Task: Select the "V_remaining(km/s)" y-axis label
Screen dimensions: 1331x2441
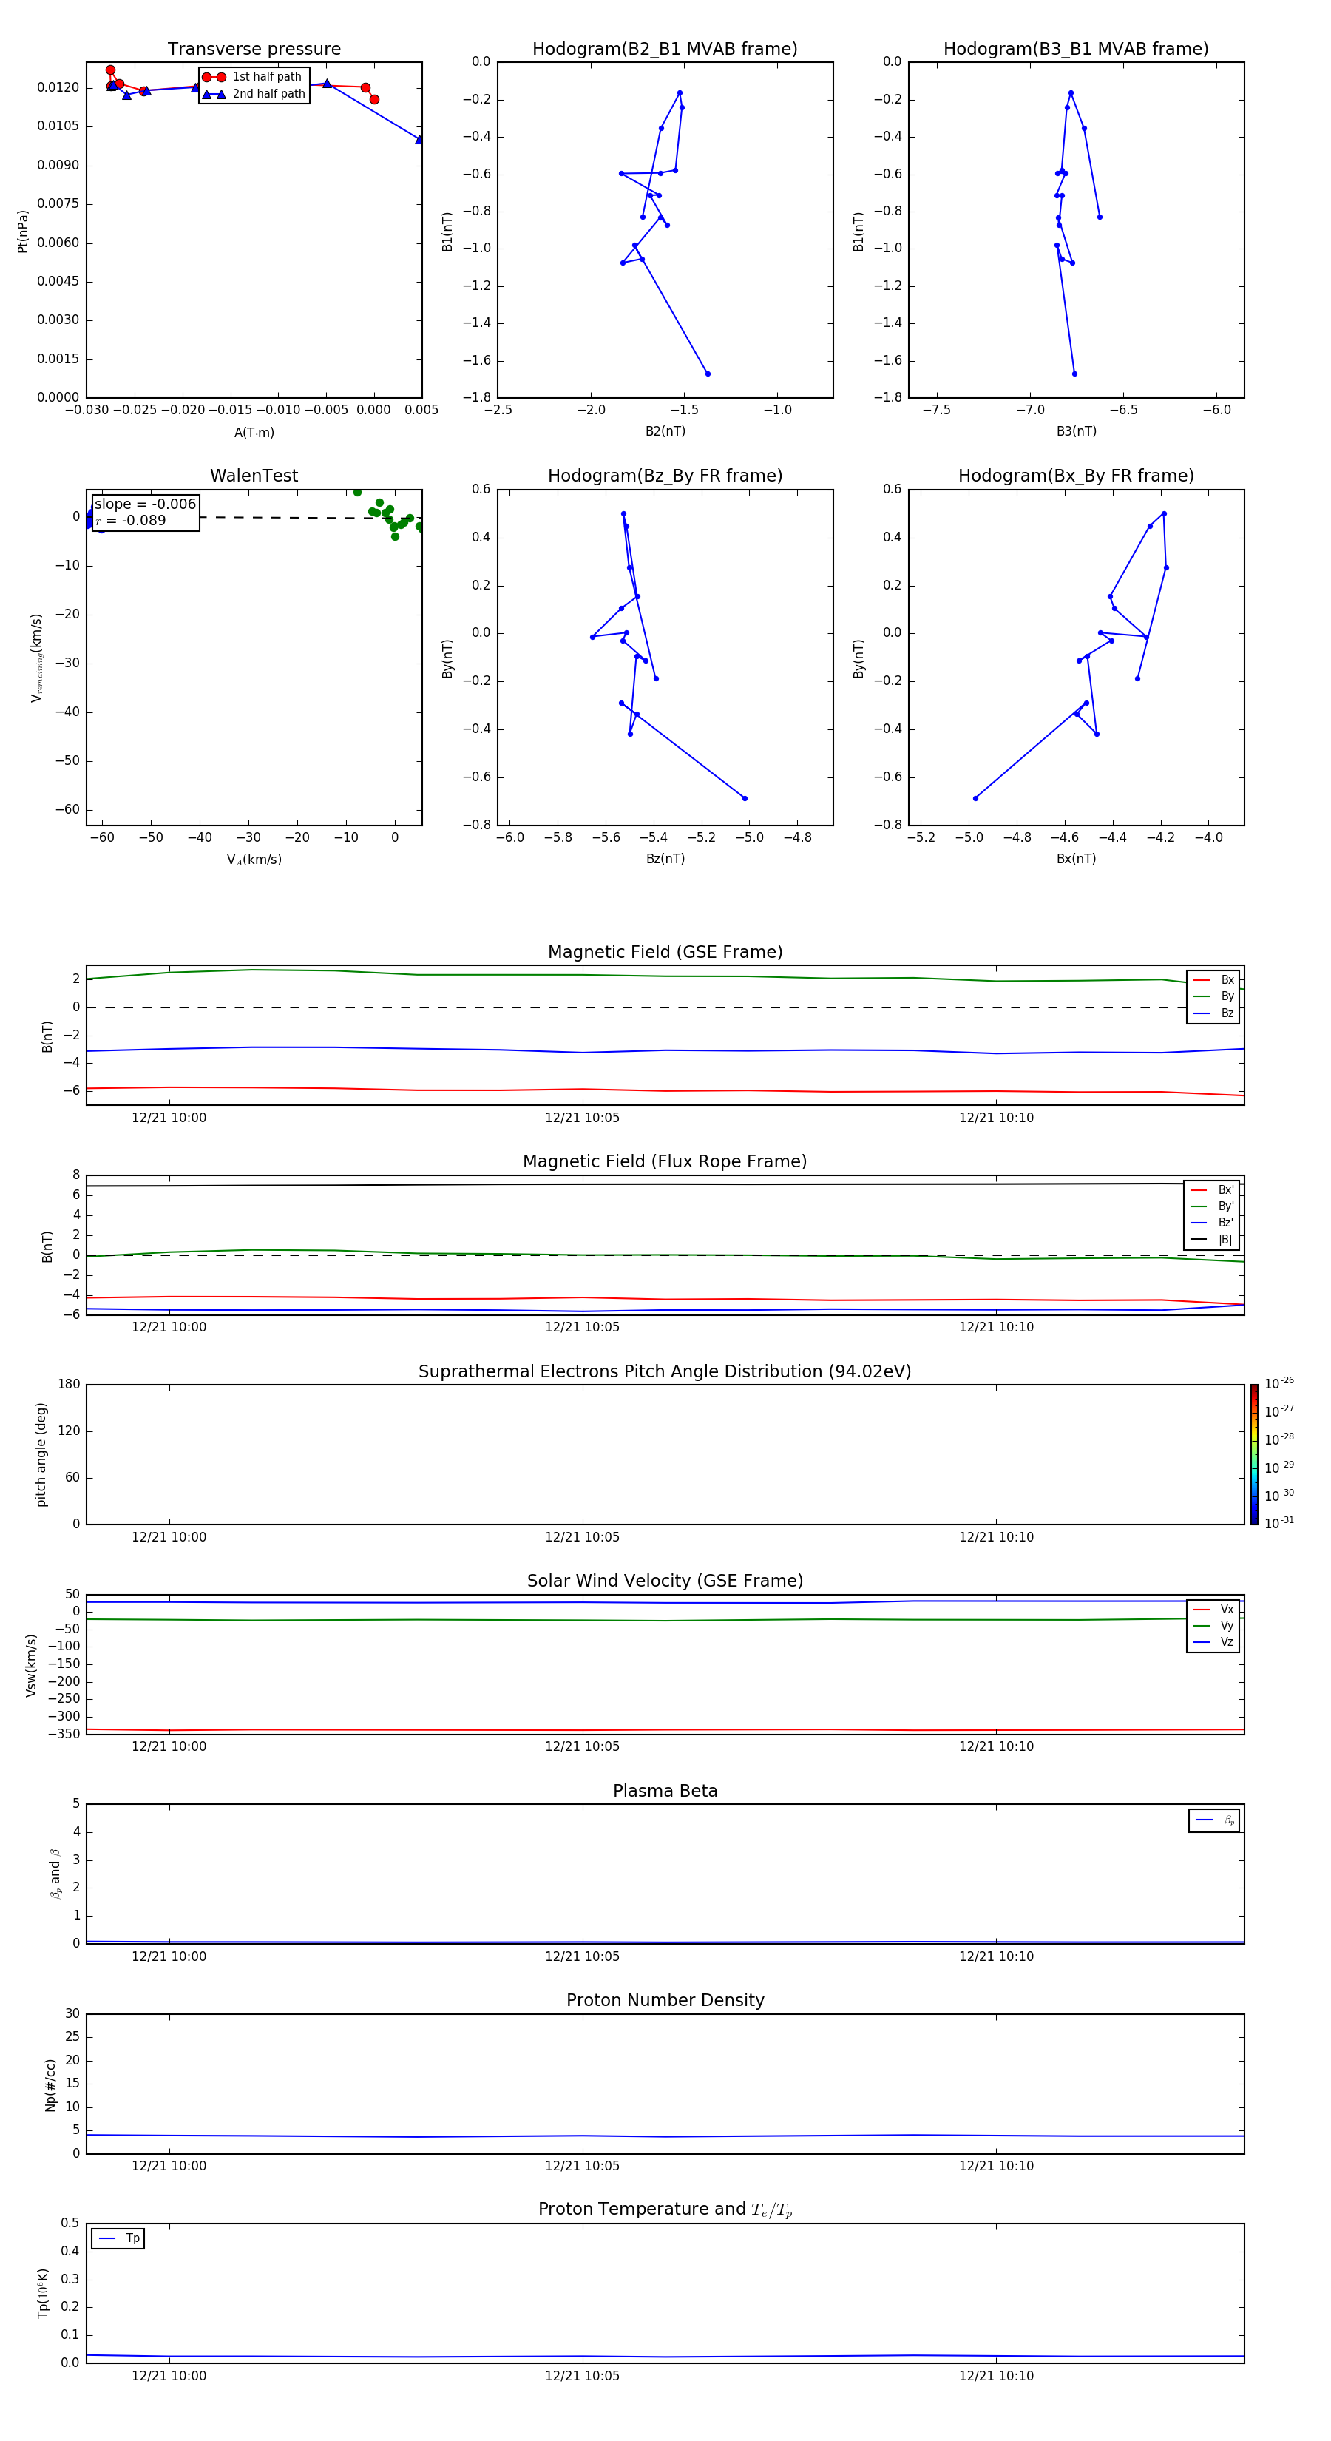Action: [36, 658]
